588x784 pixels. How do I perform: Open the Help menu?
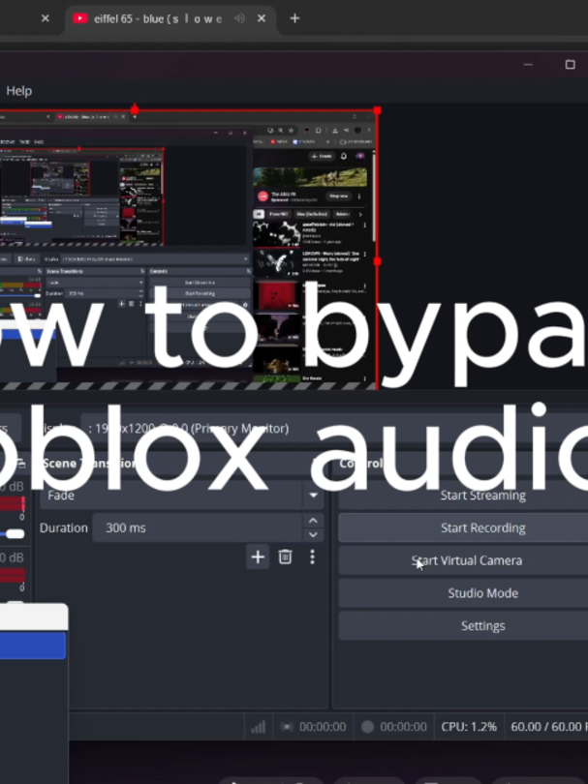pyautogui.click(x=19, y=91)
